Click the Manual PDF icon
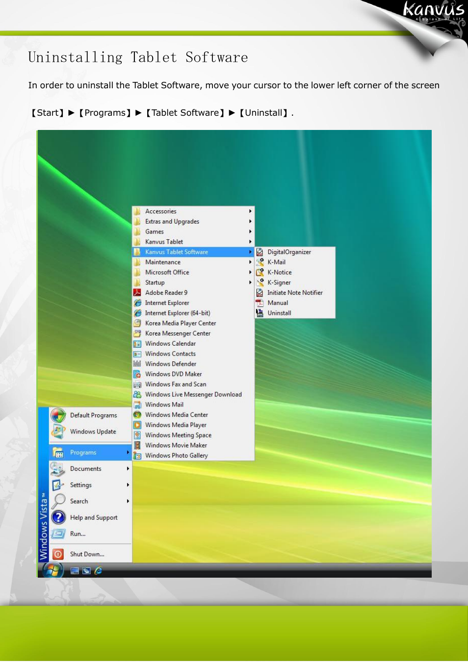 tap(260, 303)
